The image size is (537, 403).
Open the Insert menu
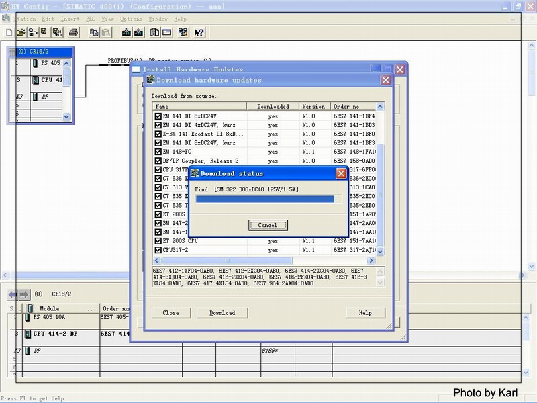70,19
